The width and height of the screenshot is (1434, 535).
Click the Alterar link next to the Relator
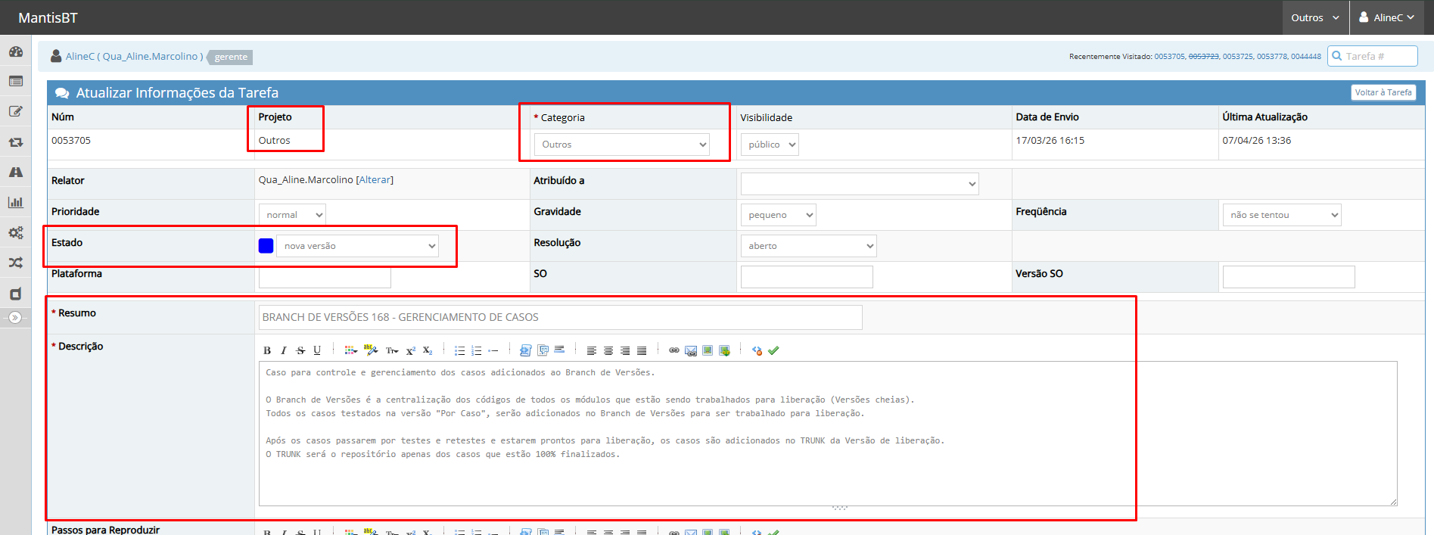coord(375,180)
